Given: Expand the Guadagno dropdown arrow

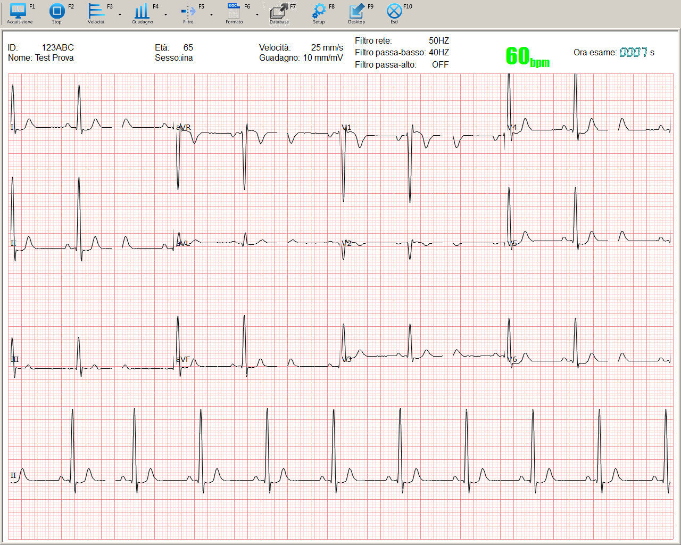Looking at the screenshot, I should click(x=165, y=14).
